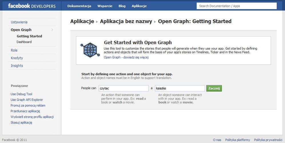
Task: Click the action field containing czytac
Action: (123, 88)
